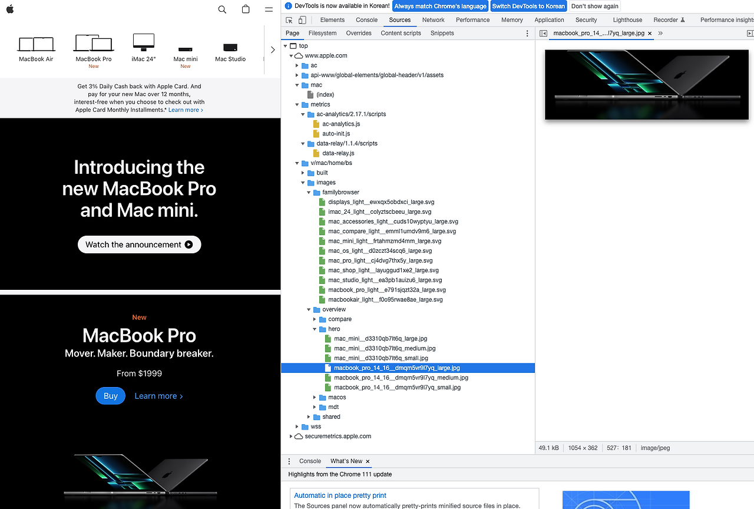This screenshot has width=754, height=509.
Task: Expand the macos folder
Action: (315, 397)
